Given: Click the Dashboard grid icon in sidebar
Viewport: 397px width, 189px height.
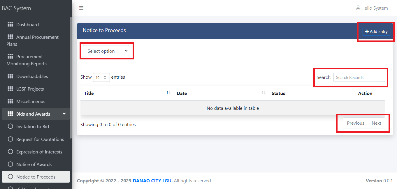Looking at the screenshot, I should pyautogui.click(x=10, y=24).
